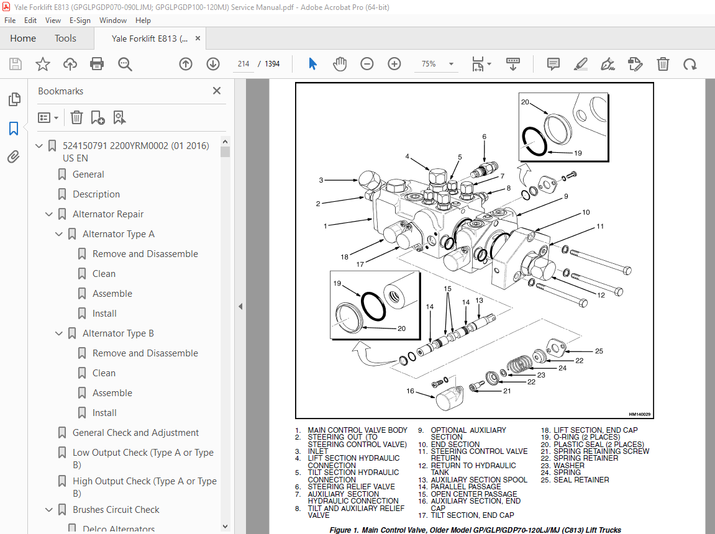Collapse Alternator Type A bookmark
The width and height of the screenshot is (715, 534).
point(59,234)
